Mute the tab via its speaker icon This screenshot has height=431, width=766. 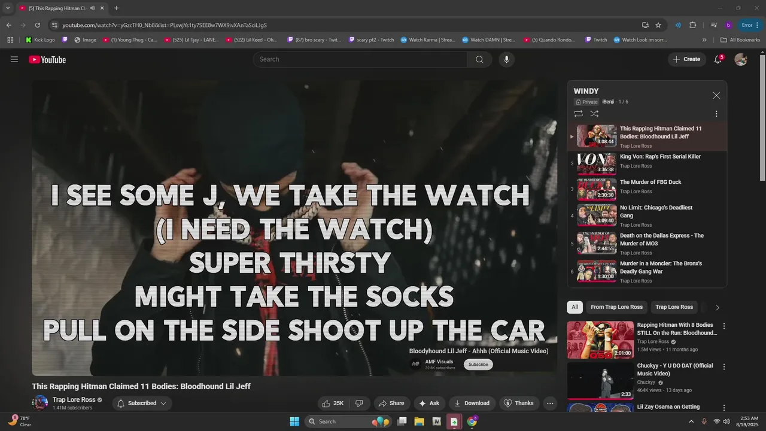pos(92,8)
